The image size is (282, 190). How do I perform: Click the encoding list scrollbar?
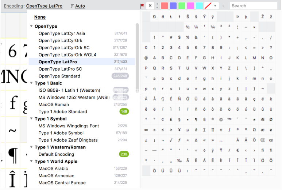[x=137, y=58]
